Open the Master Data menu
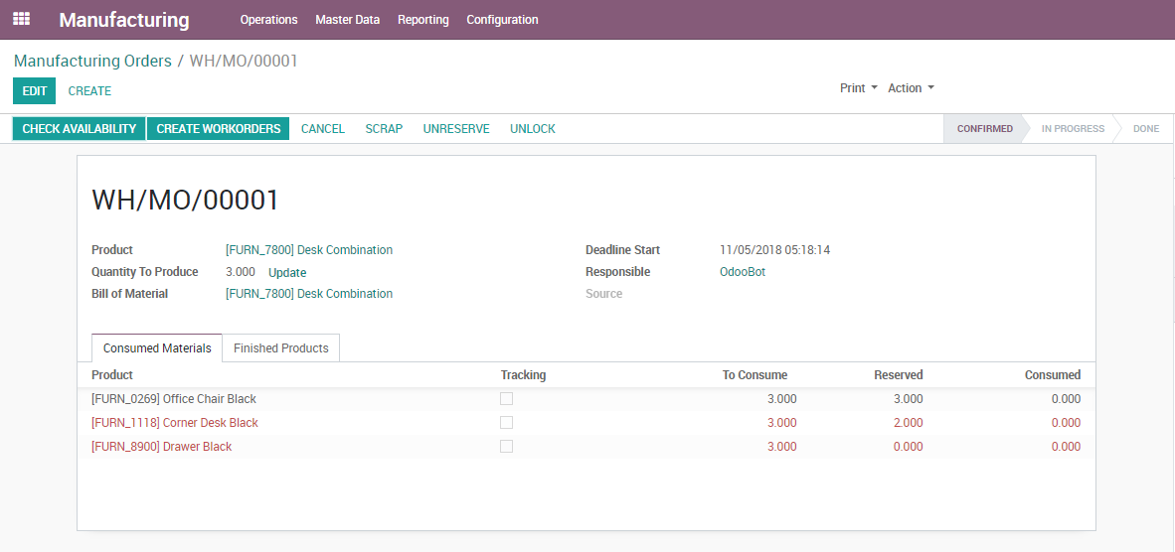Screen dimensions: 1175x552 point(347,20)
